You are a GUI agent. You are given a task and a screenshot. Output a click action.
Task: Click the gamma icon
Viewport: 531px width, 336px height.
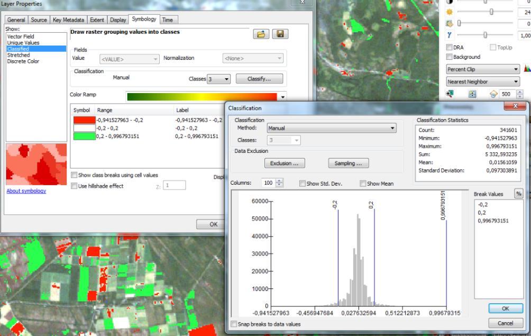(450, 35)
